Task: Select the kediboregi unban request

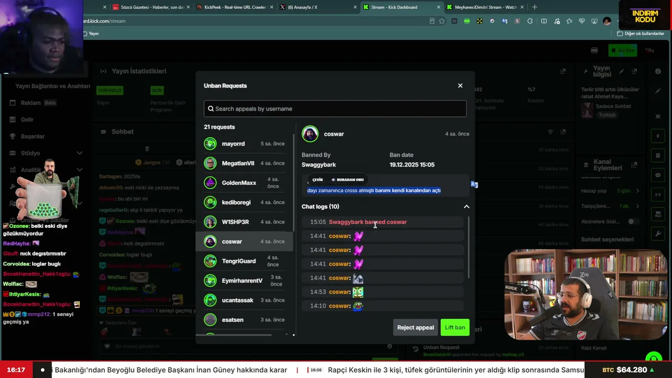Action: (x=244, y=202)
